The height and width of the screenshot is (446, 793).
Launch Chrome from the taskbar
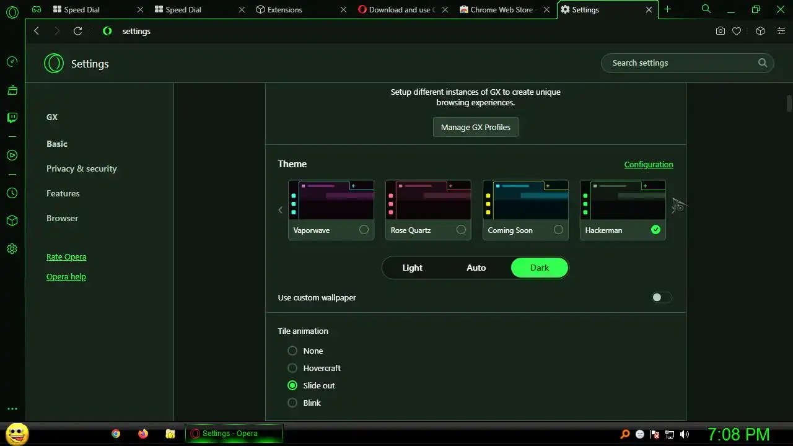(x=116, y=434)
